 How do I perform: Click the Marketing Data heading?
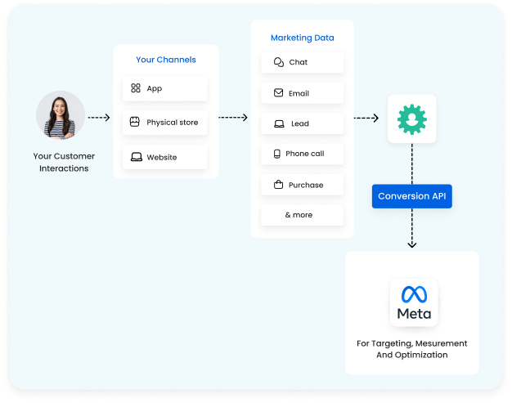(x=302, y=38)
